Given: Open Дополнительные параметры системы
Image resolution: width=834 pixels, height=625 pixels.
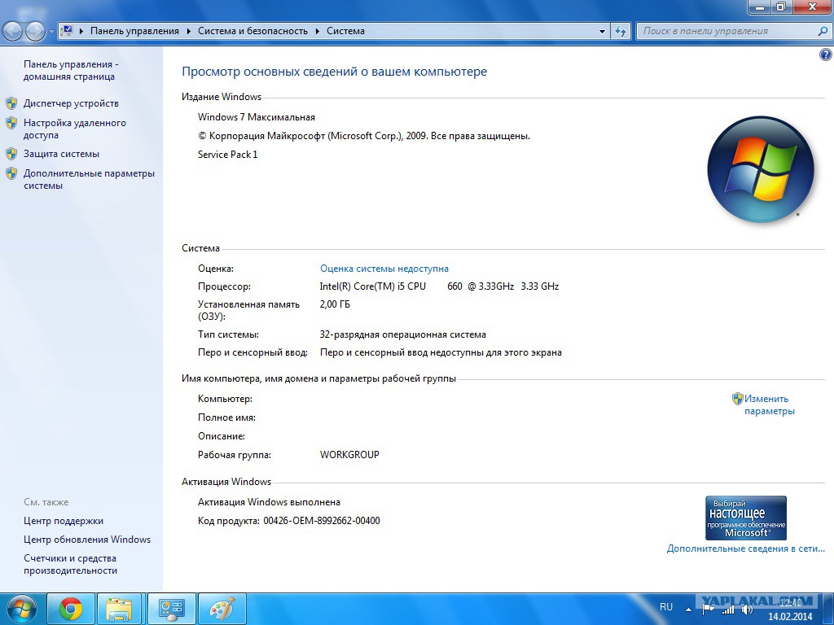Looking at the screenshot, I should [x=89, y=179].
